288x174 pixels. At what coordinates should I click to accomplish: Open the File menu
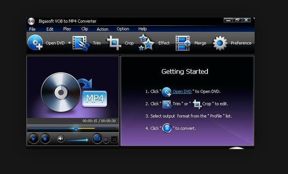(32, 29)
